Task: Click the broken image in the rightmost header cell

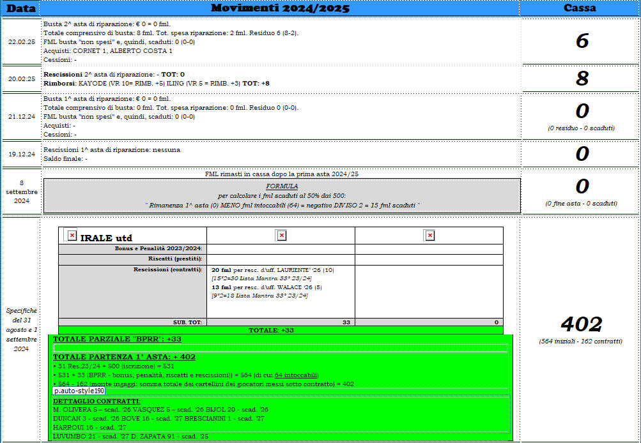Action: click(429, 236)
